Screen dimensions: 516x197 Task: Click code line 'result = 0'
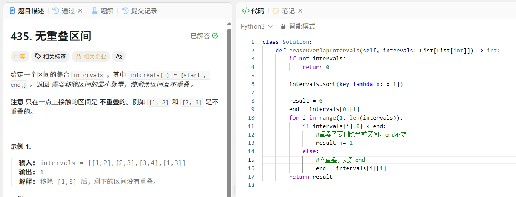pos(306,100)
